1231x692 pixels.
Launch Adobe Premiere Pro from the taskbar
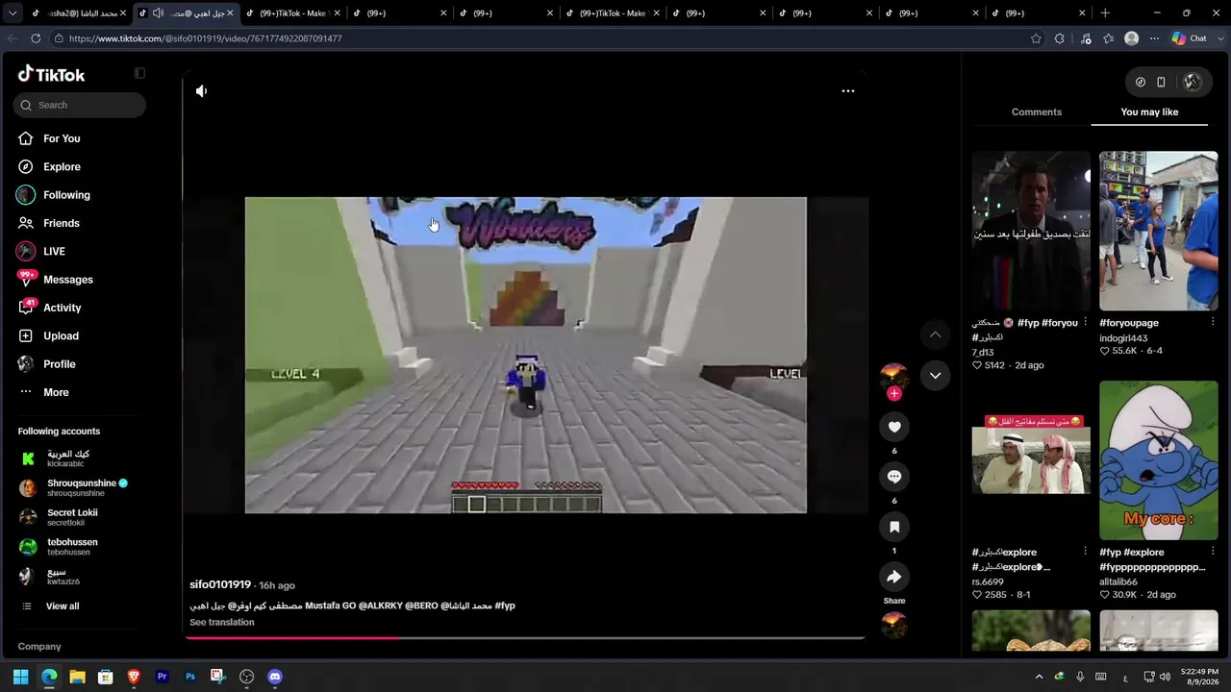[x=162, y=677]
